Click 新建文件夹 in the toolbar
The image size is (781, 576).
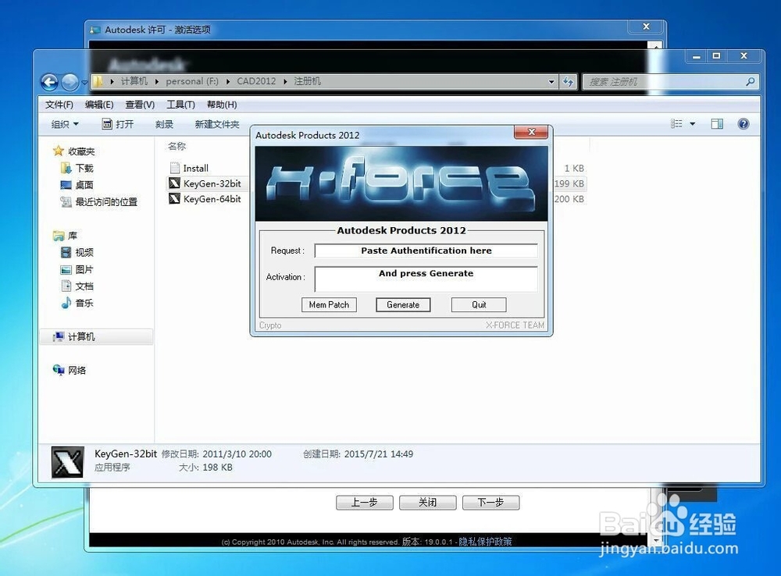click(216, 124)
